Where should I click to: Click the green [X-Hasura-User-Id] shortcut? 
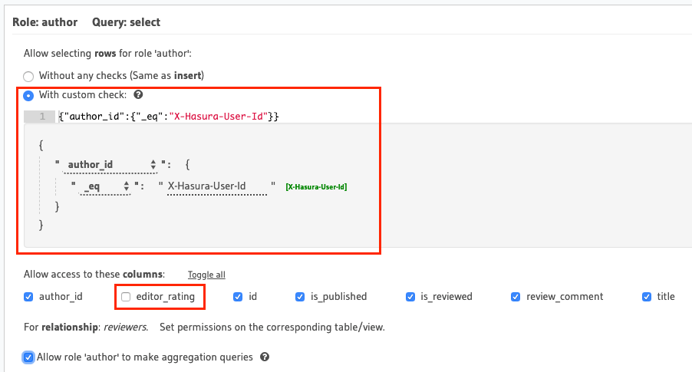[x=316, y=187]
